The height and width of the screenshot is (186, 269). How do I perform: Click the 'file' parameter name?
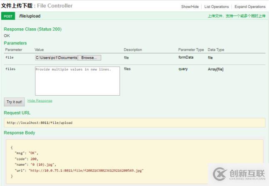10,57
